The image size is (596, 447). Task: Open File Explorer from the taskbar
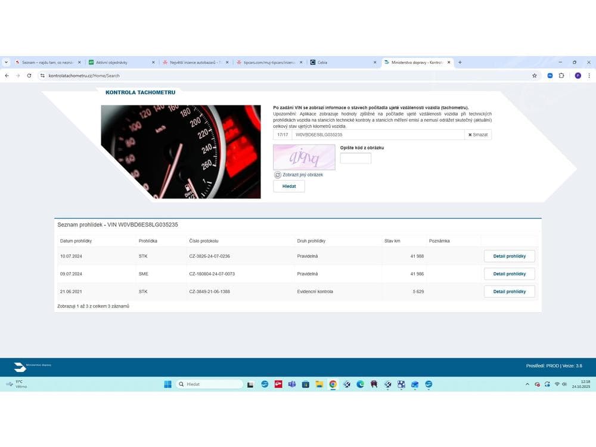click(x=319, y=384)
